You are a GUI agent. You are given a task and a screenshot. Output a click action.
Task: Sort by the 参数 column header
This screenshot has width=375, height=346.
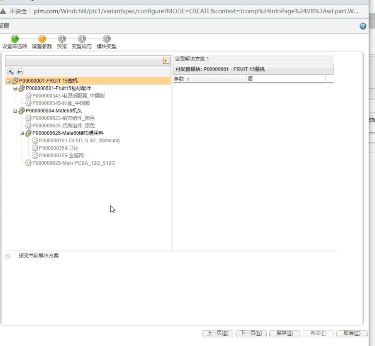click(210, 79)
